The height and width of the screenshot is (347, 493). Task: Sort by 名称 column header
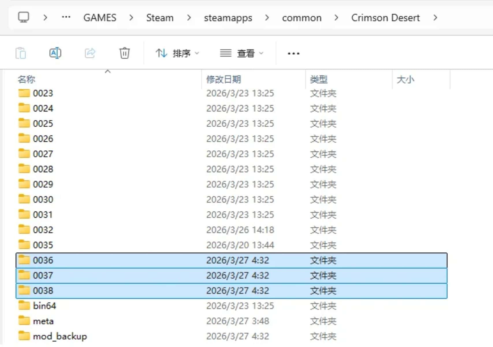pos(27,79)
